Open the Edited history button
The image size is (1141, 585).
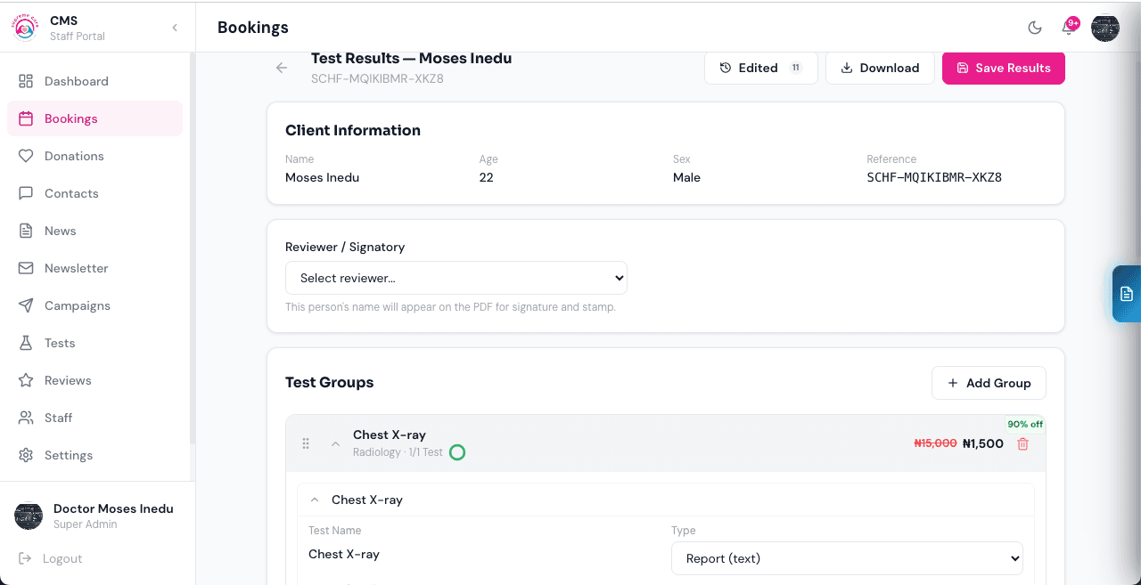pyautogui.click(x=761, y=68)
